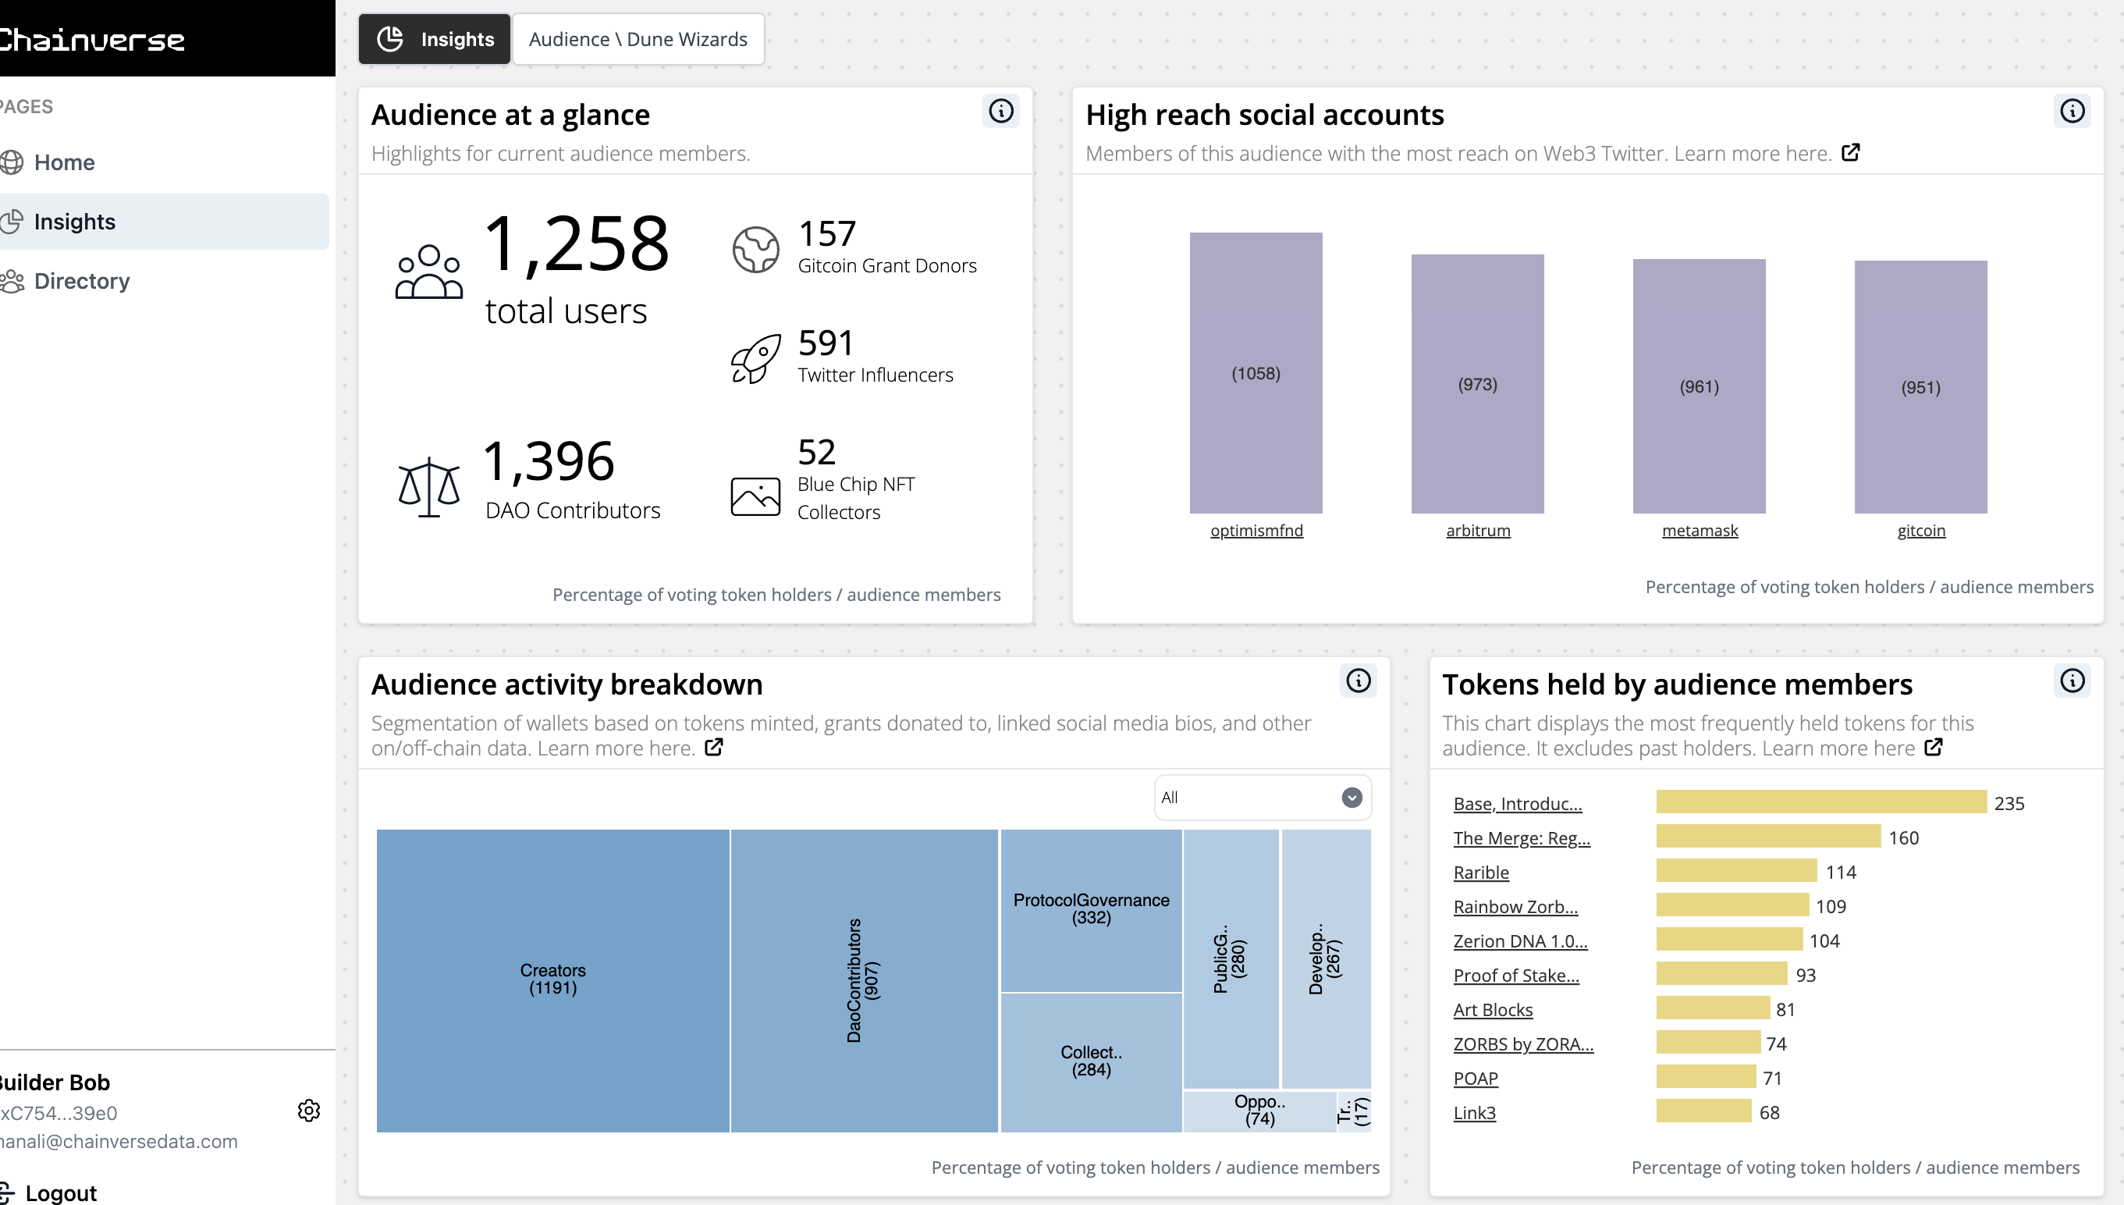Click the settings gear next to Builder Bob
Image resolution: width=2124 pixels, height=1205 pixels.
309,1110
